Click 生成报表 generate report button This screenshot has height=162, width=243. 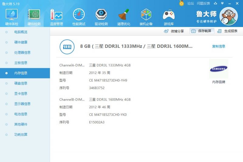(227, 31)
